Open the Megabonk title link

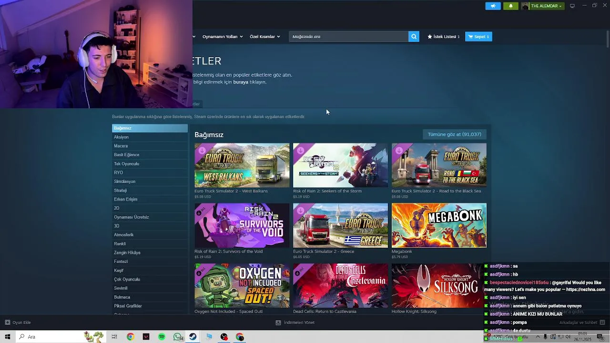(402, 252)
